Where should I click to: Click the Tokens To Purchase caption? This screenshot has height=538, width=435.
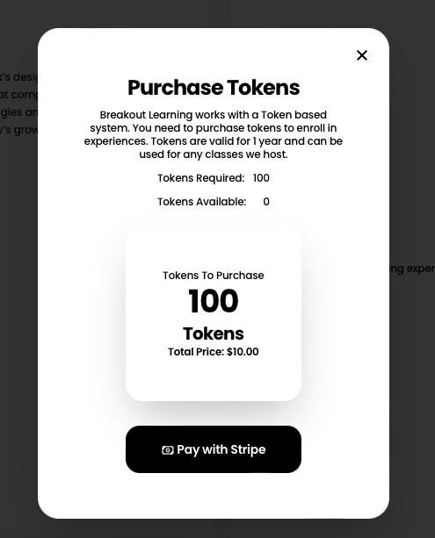[x=214, y=276]
